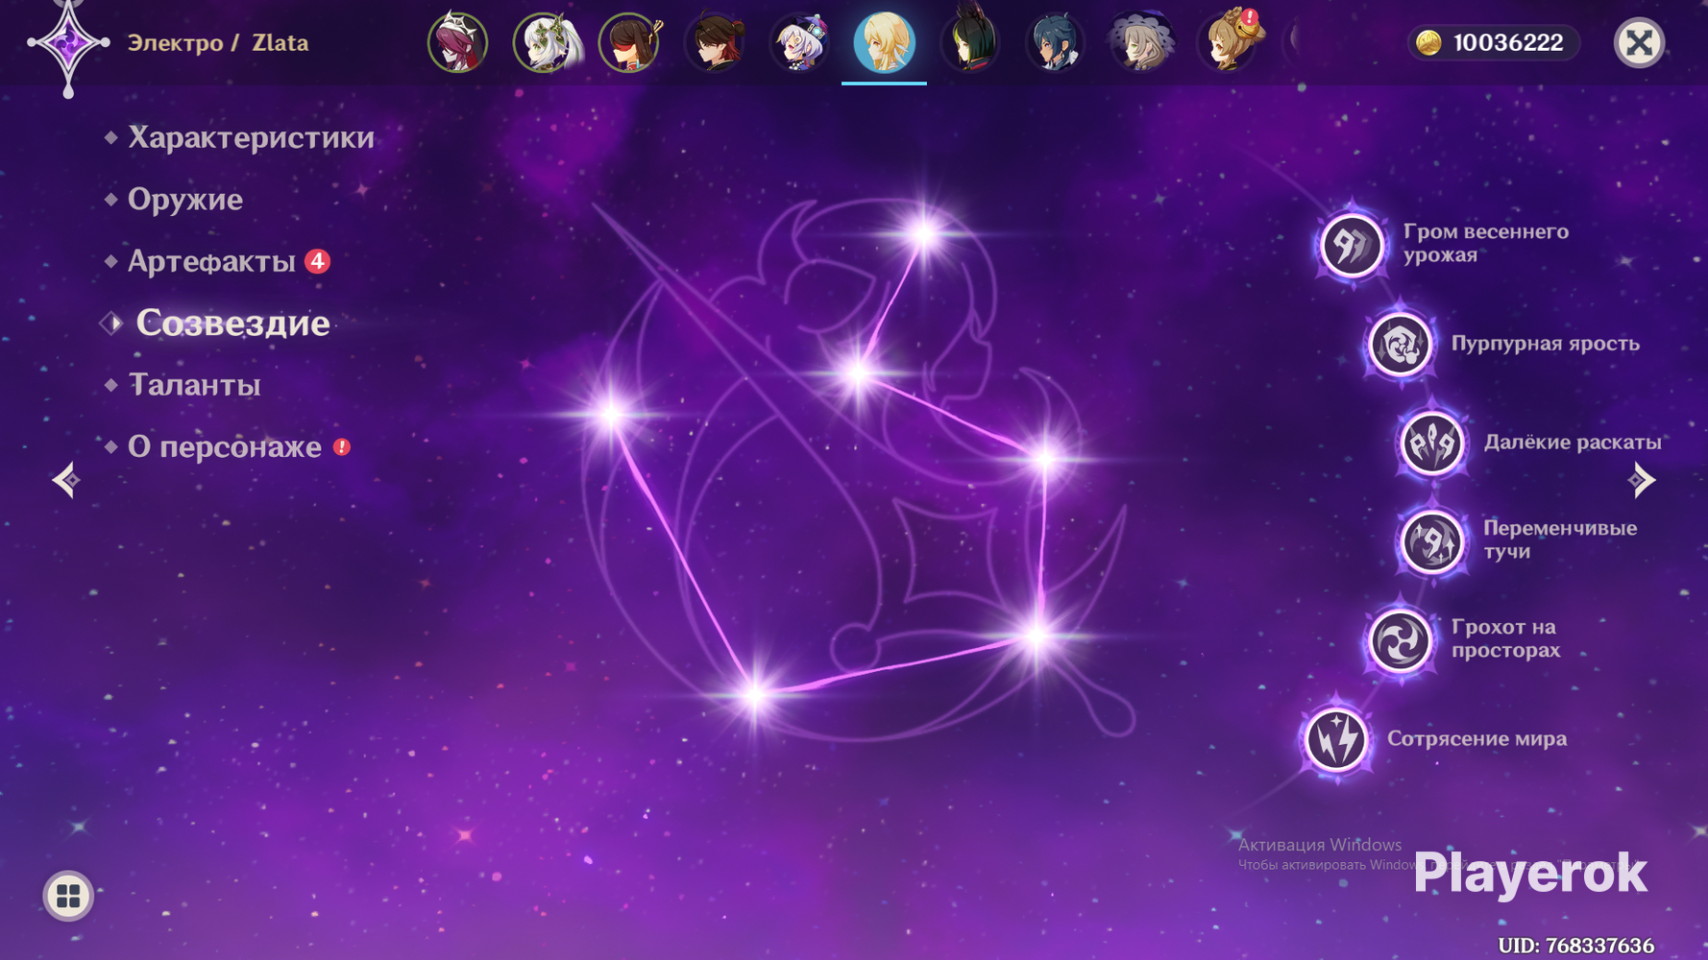
Task: Click the Далёкие раскаты label
Action: (x=1573, y=442)
